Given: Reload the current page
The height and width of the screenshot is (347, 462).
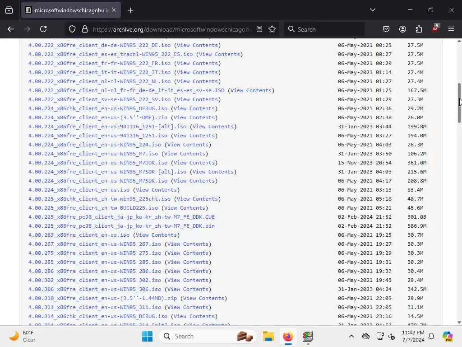Looking at the screenshot, I should [43, 29].
